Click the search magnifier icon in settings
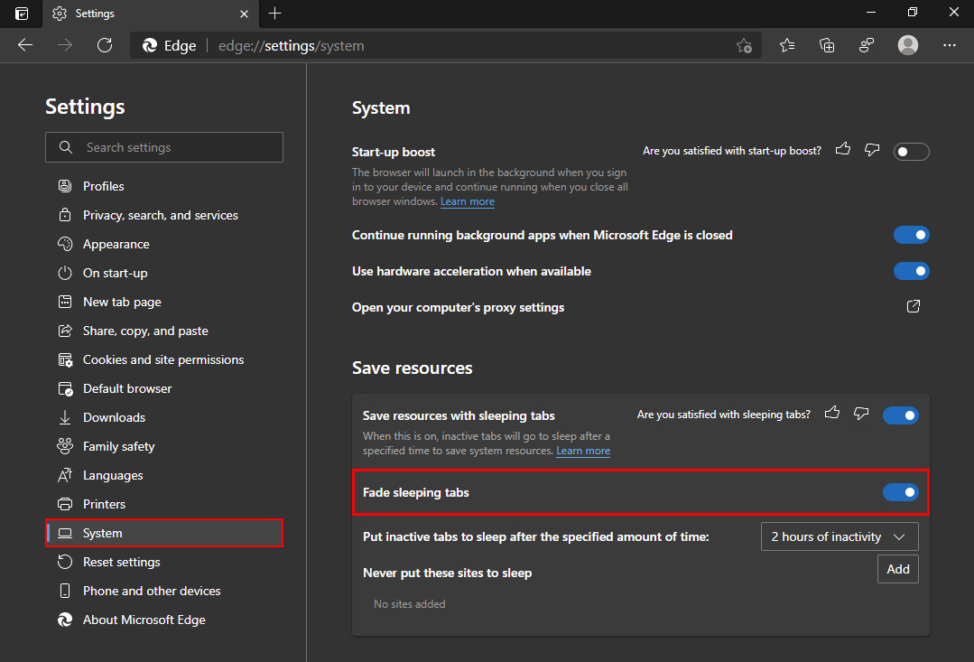This screenshot has height=662, width=974. pos(66,147)
